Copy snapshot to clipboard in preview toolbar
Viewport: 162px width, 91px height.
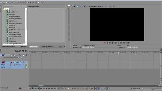[111, 6]
